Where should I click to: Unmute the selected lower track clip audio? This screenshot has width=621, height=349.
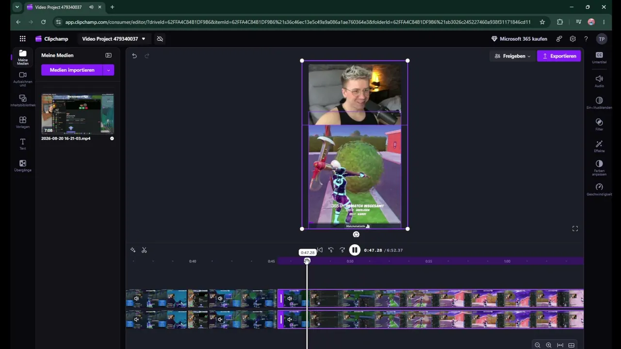point(290,319)
